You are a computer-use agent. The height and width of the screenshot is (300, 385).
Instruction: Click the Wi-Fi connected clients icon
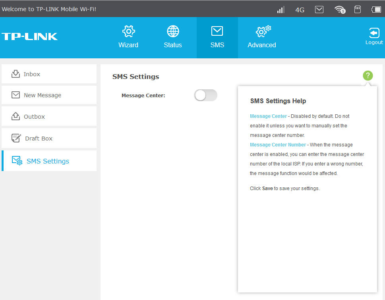(x=340, y=10)
